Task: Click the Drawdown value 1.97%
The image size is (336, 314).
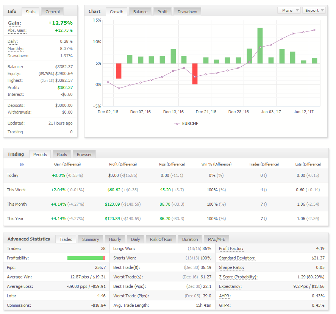Action: tap(66, 56)
